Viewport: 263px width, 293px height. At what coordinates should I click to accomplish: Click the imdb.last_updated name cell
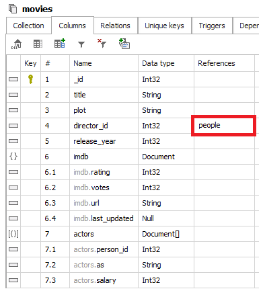coord(104,218)
